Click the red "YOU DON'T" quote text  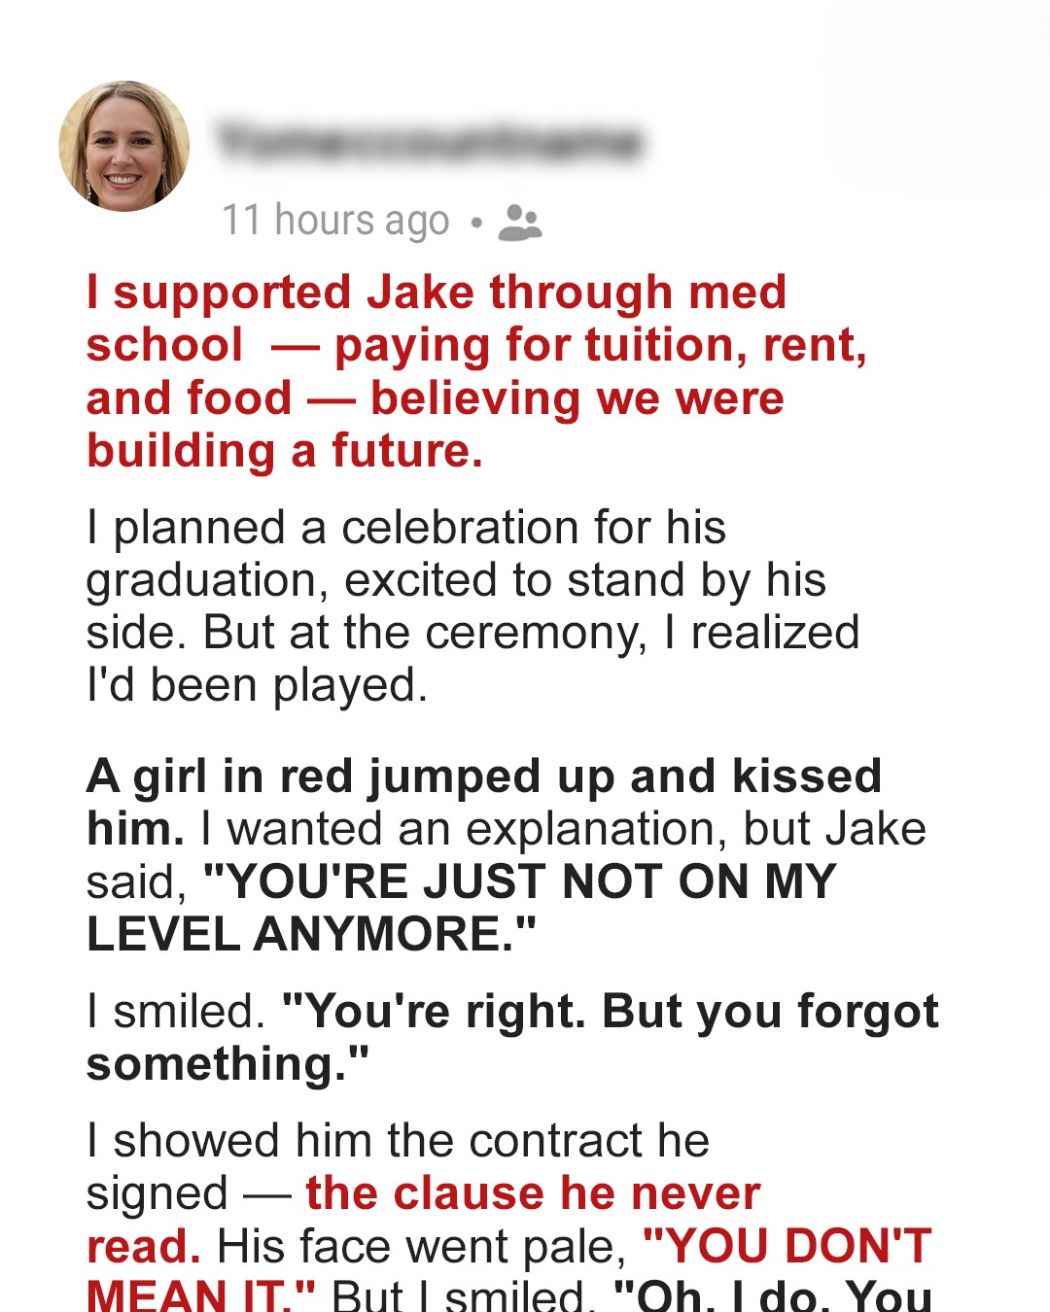(x=787, y=1246)
